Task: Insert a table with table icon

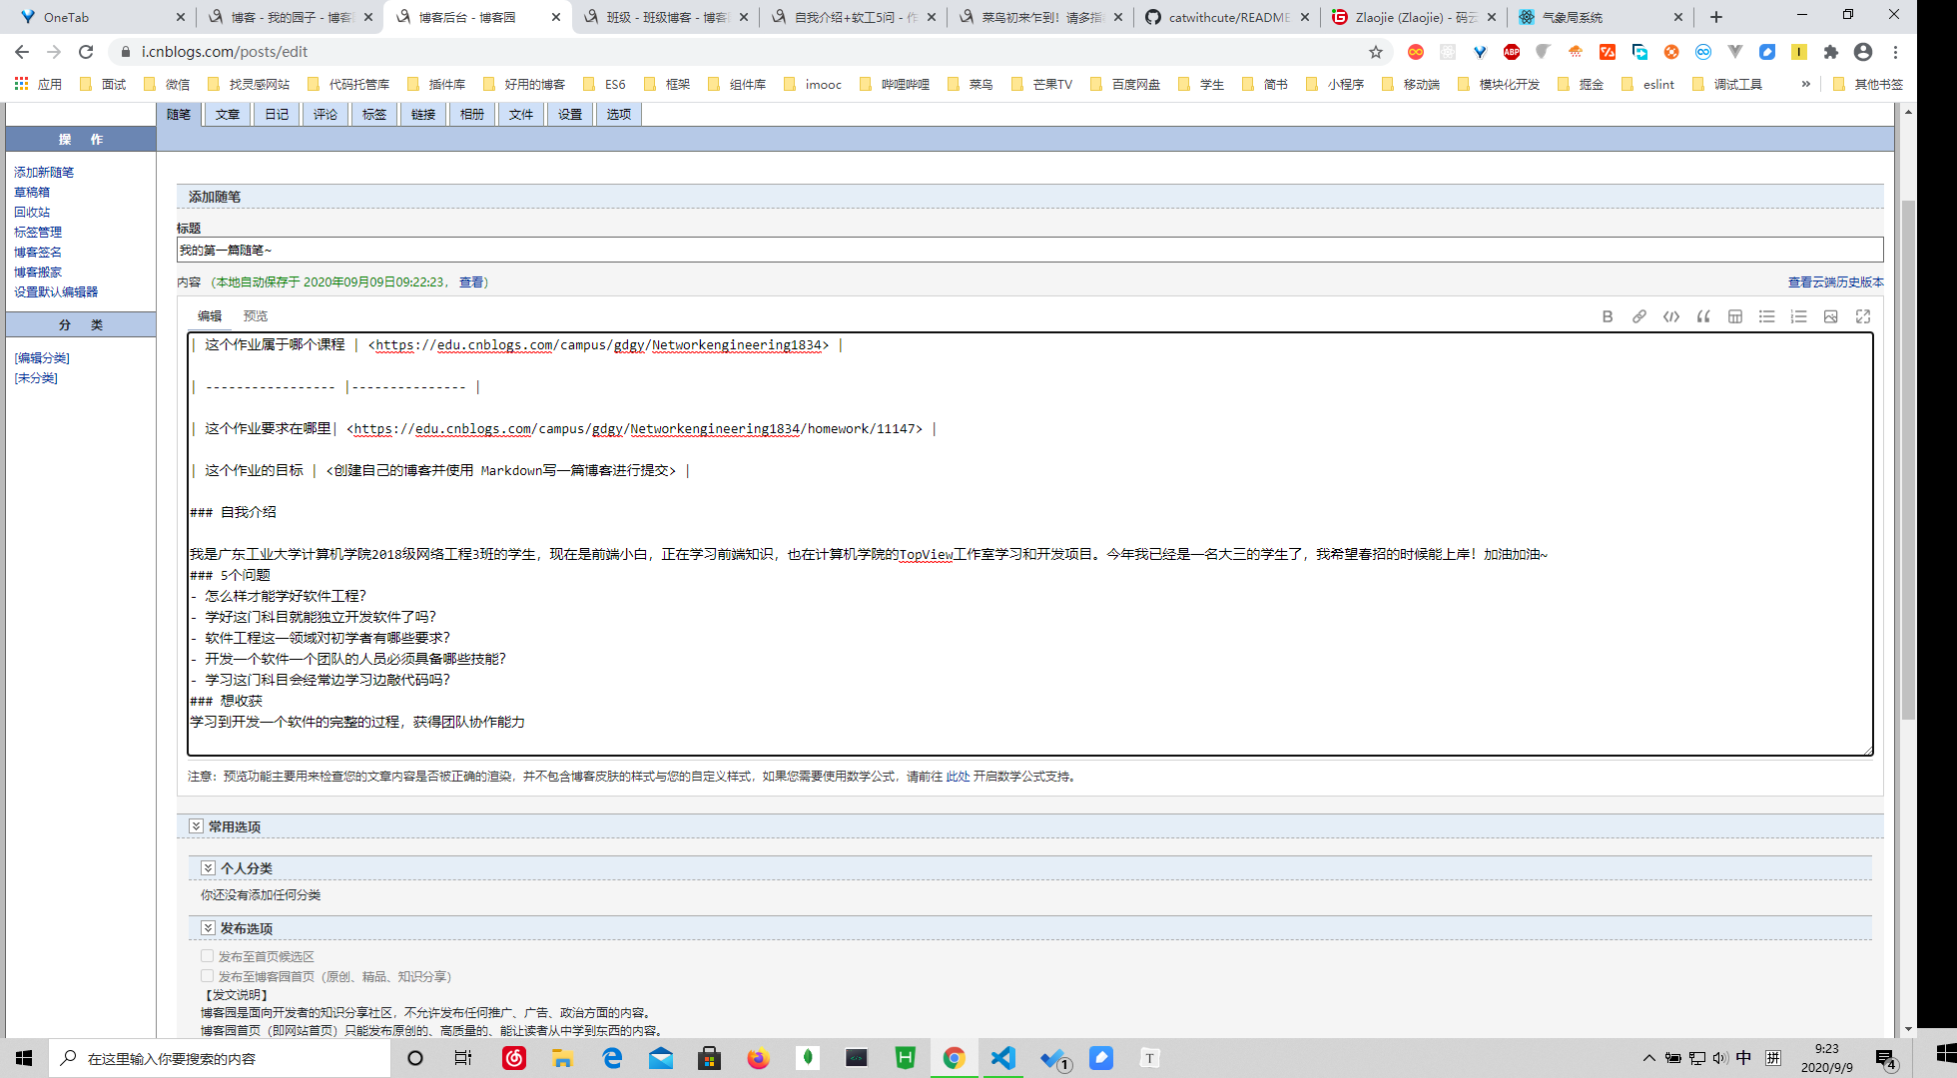Action: (1735, 316)
